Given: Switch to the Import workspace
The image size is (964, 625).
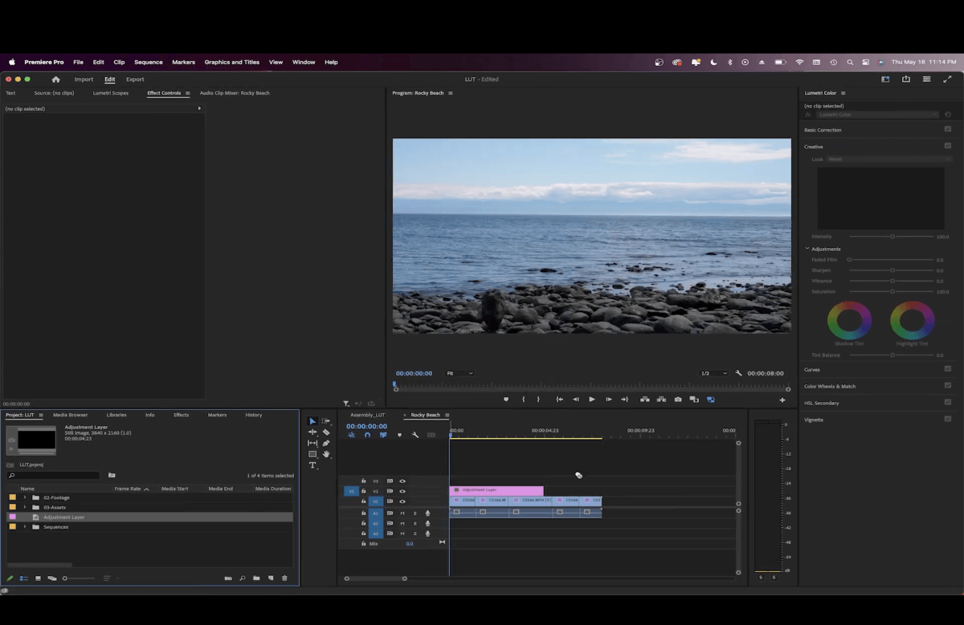Looking at the screenshot, I should click(84, 79).
